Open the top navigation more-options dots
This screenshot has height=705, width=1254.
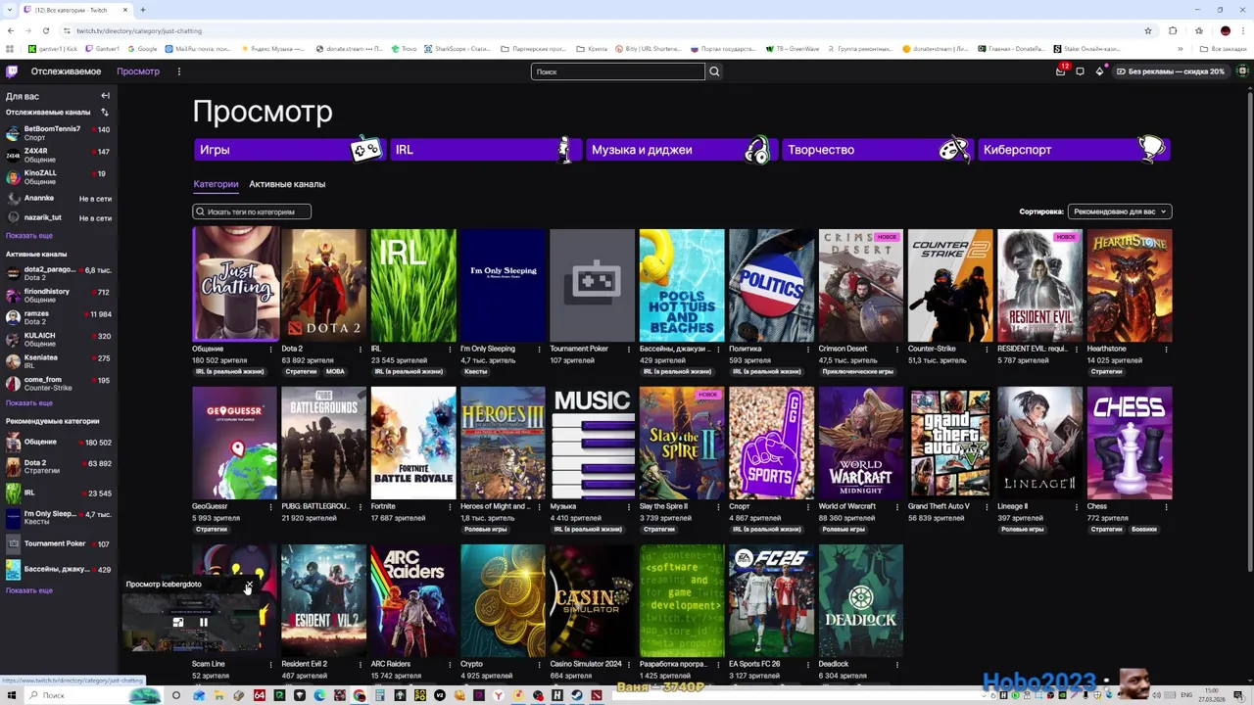click(178, 71)
